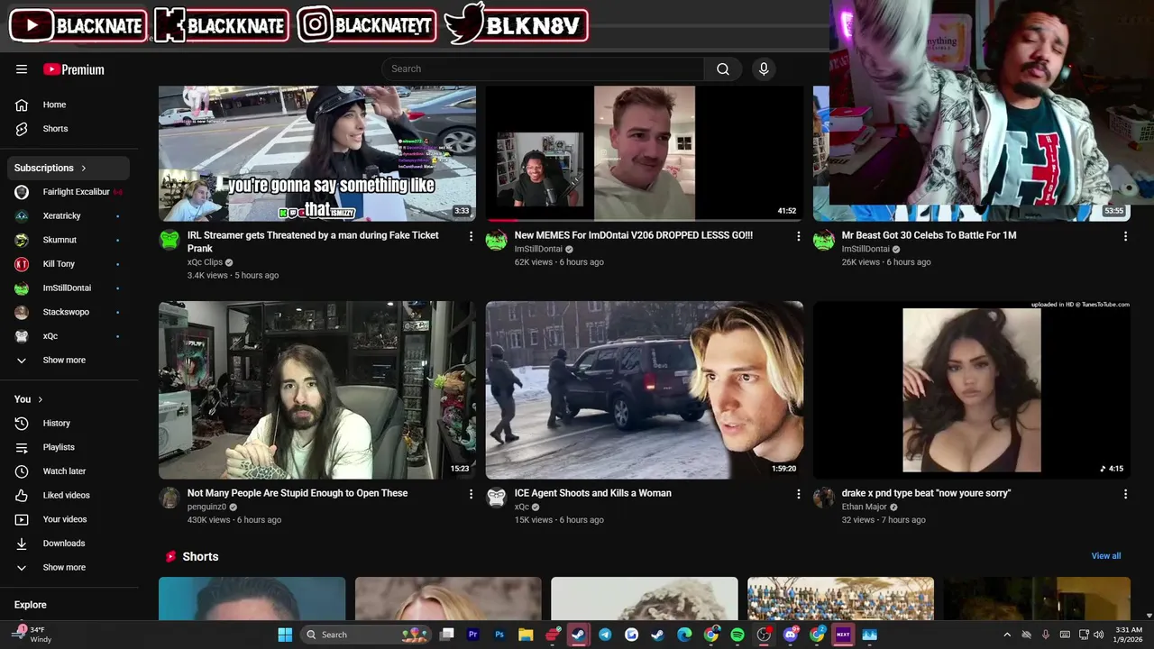The width and height of the screenshot is (1154, 649).
Task: Open Spotify from taskbar
Action: pyautogui.click(x=737, y=635)
